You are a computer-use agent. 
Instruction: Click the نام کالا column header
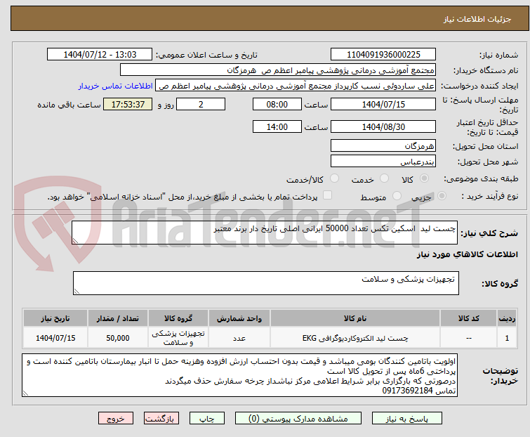(x=355, y=318)
